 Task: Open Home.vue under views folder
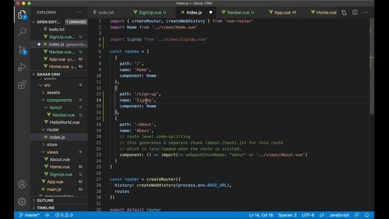point(59,167)
